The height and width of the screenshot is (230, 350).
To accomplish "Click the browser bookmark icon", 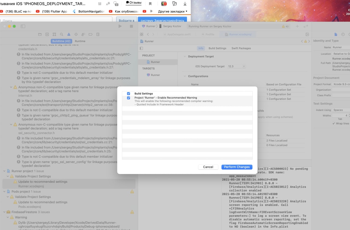I will [150, 4].
